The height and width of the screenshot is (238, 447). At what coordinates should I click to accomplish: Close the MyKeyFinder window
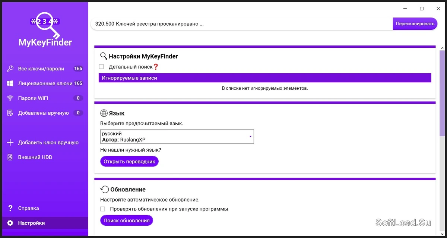(x=438, y=9)
